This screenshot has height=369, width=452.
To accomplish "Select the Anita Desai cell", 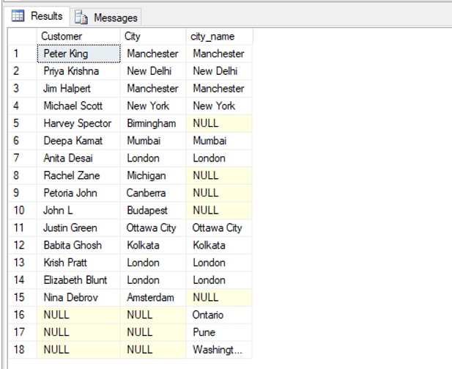I will (78, 158).
